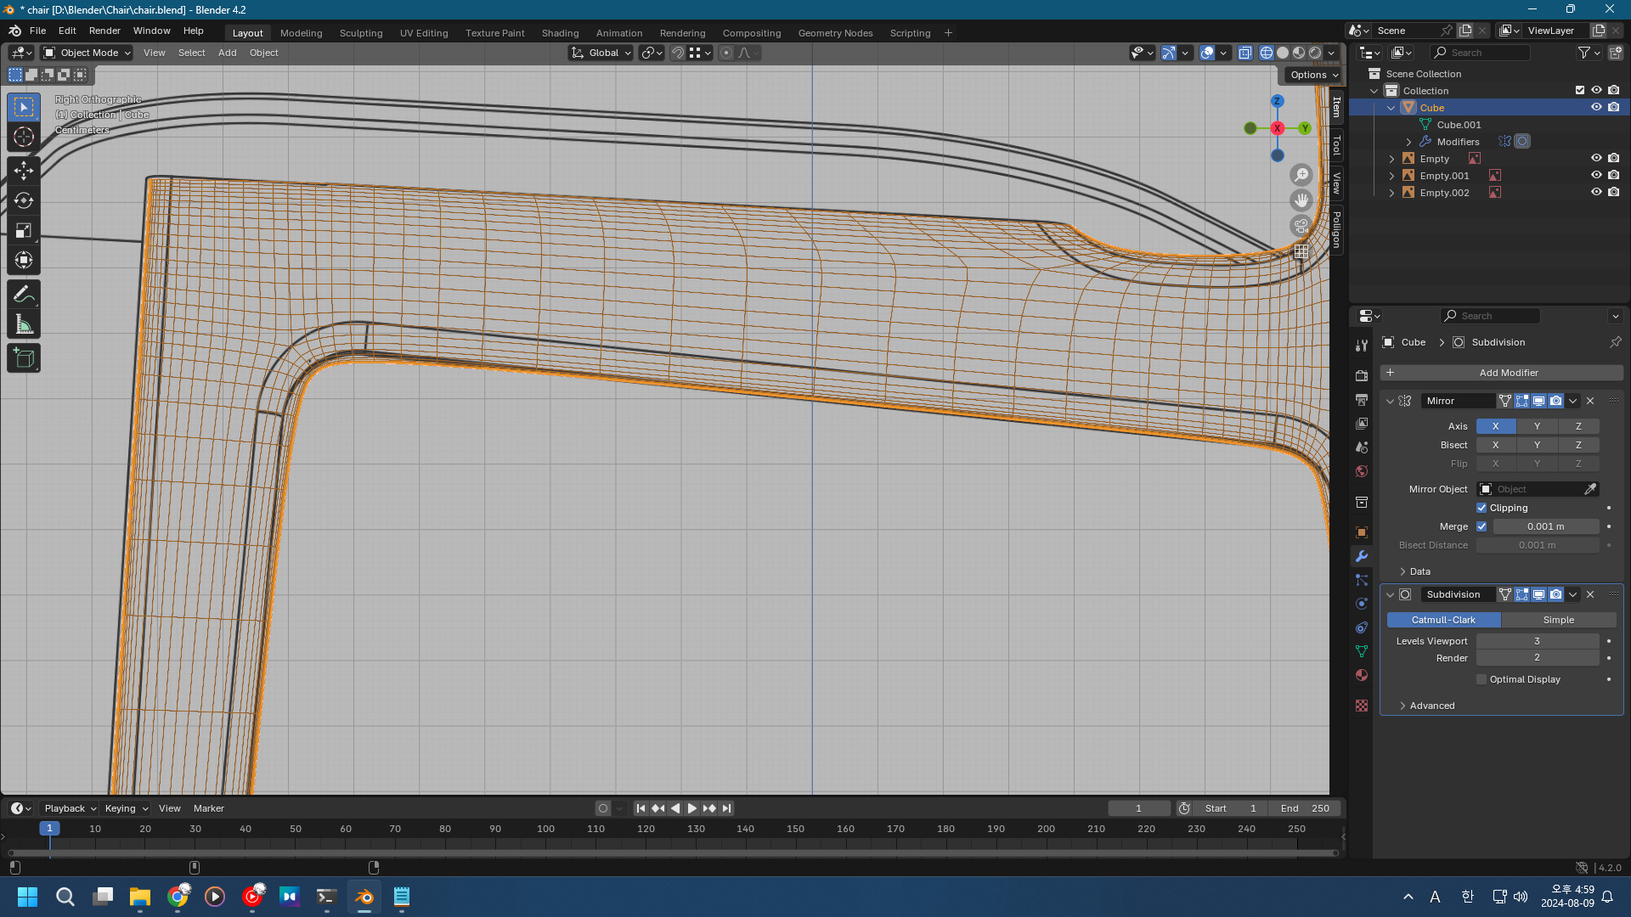Open the Object properties tab icon
1631x917 pixels.
[1362, 532]
